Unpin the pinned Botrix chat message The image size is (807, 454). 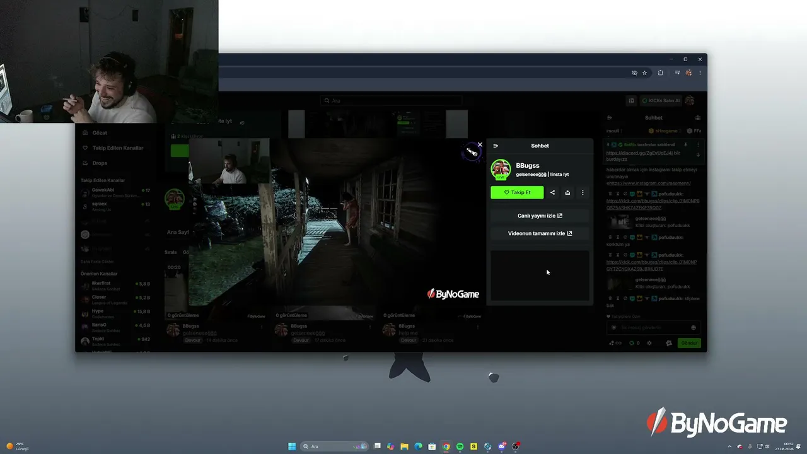coord(685,144)
